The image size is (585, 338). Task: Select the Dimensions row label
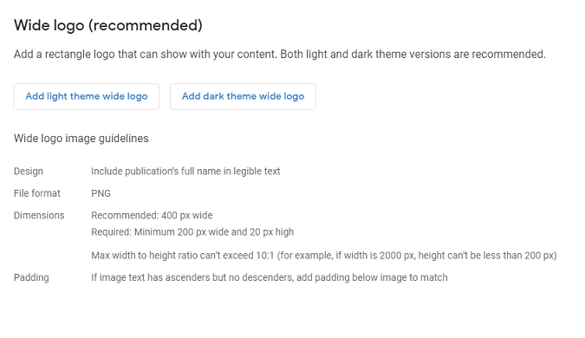39,216
